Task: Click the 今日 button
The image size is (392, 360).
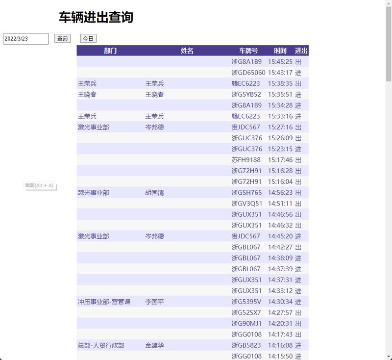Action: pyautogui.click(x=88, y=39)
